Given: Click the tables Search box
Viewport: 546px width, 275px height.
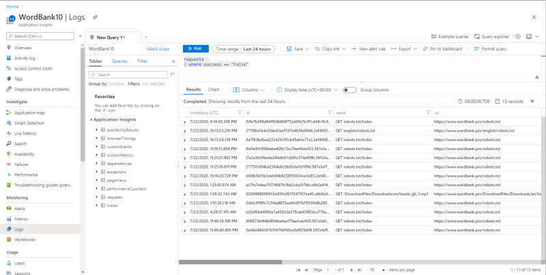Looking at the screenshot, I should coord(128,75).
